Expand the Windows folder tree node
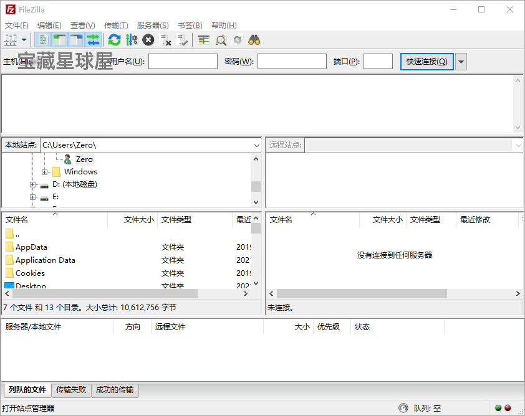The height and width of the screenshot is (416, 525). pyautogui.click(x=44, y=173)
